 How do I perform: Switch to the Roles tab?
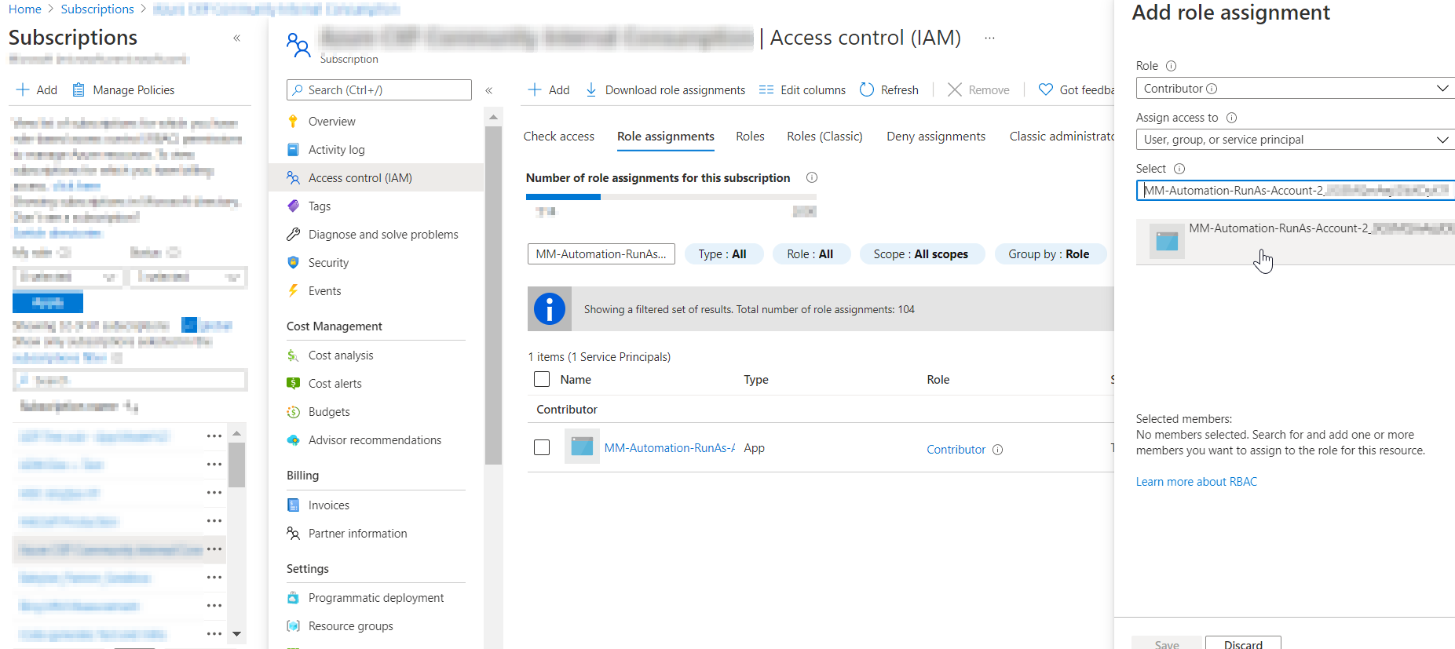pos(750,137)
